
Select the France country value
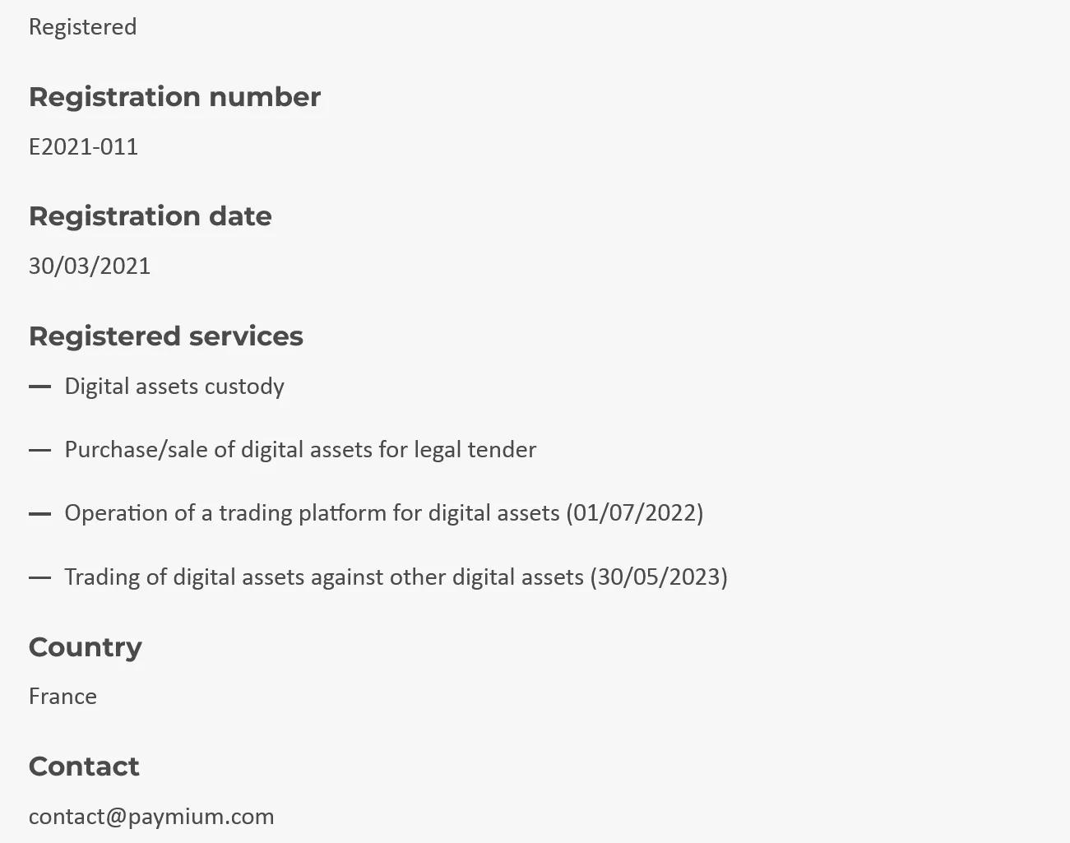63,697
